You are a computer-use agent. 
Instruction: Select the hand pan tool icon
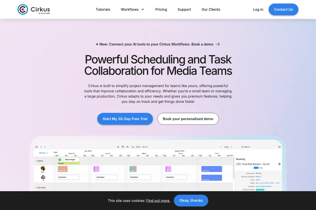pos(118,147)
